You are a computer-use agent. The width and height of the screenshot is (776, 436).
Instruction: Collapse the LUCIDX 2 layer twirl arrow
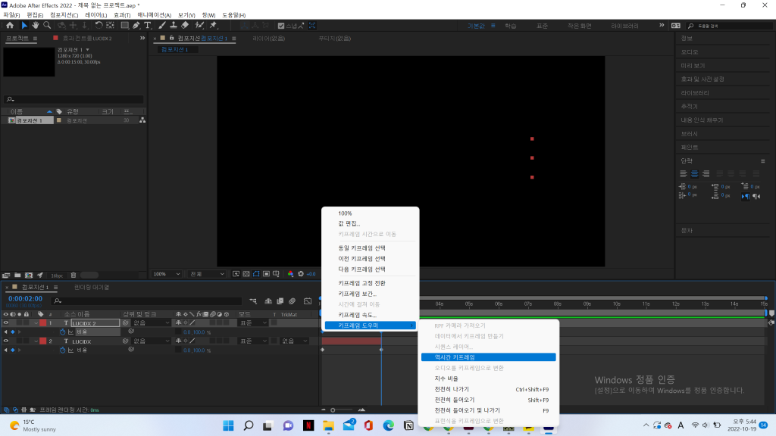click(x=36, y=323)
